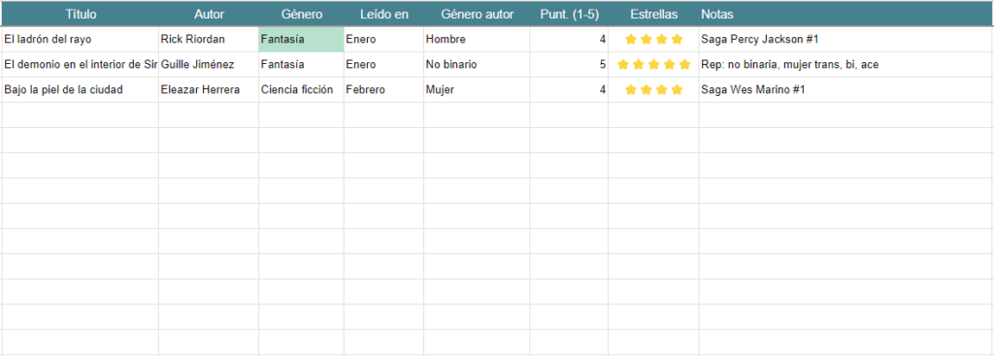
Task: Click the four stars in El ladrón del rayo row
Action: pos(653,39)
